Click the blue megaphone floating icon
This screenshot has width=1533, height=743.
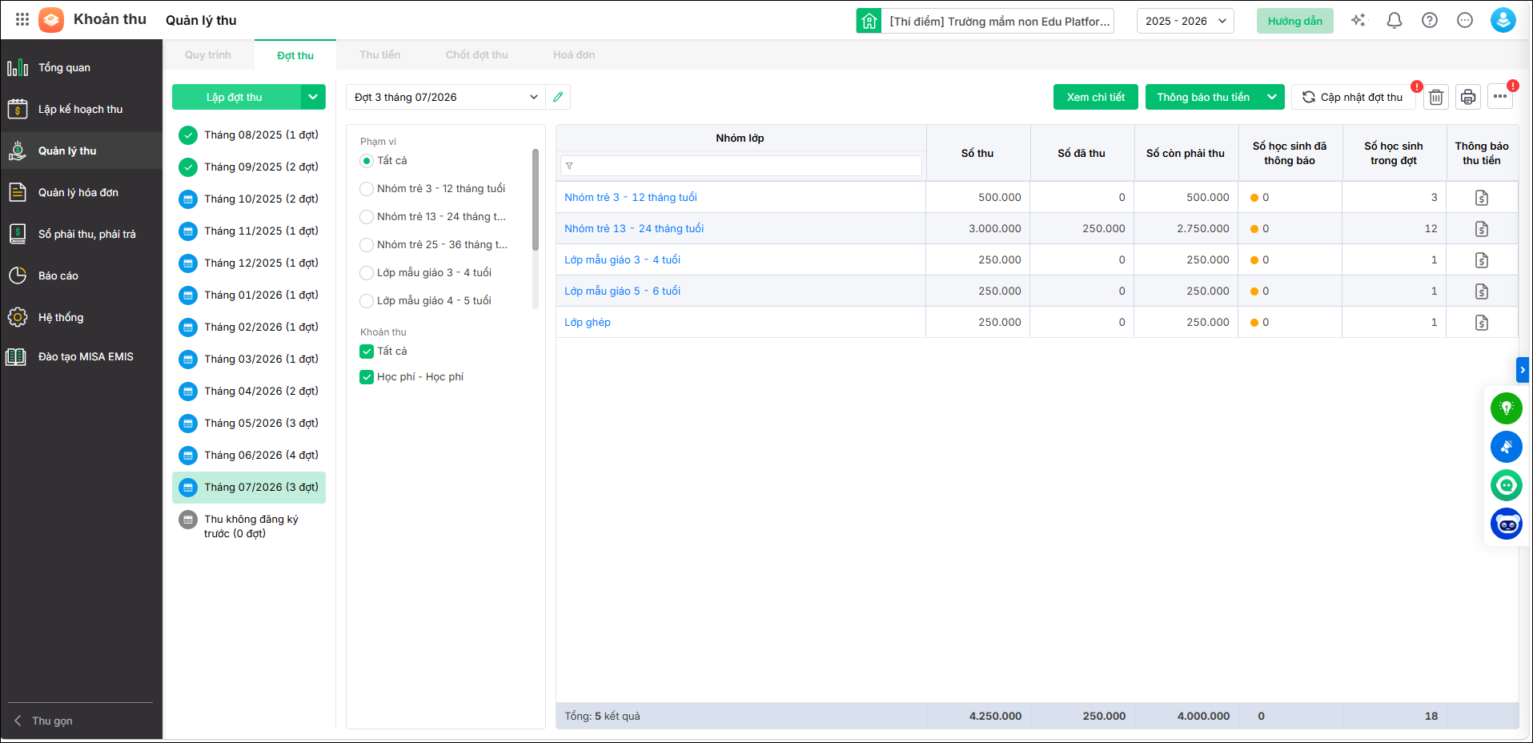pyautogui.click(x=1506, y=447)
